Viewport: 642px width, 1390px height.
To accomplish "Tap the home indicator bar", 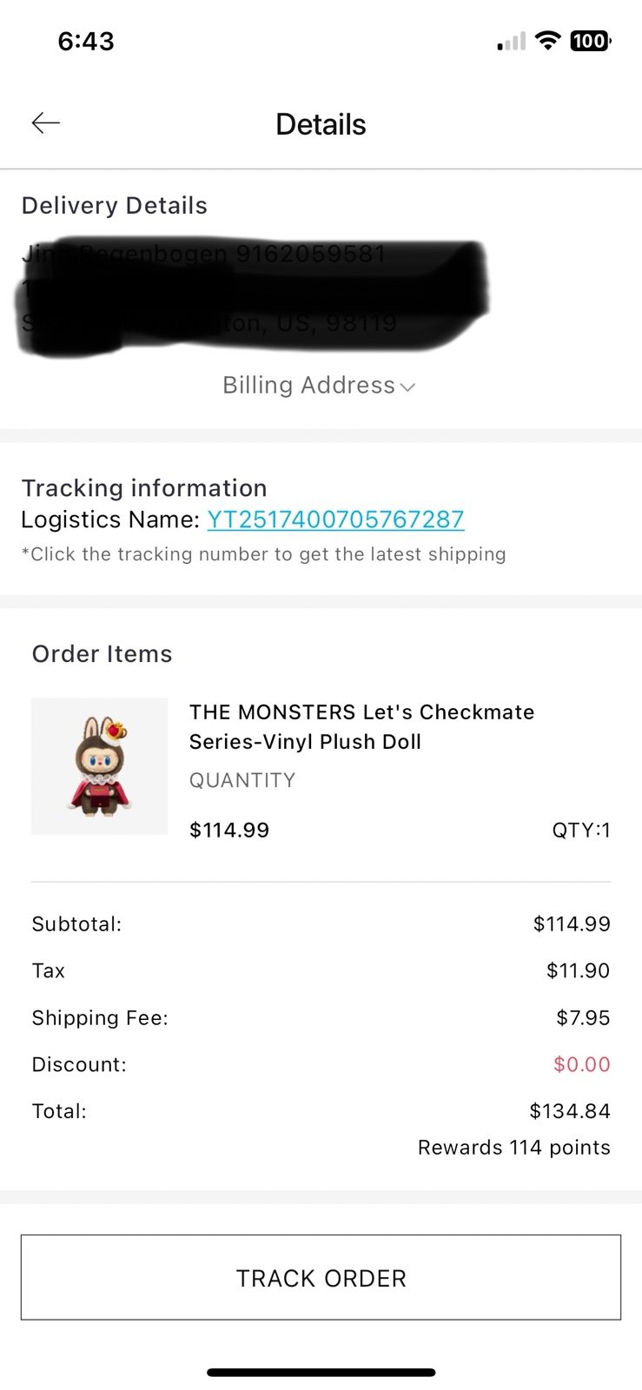I will click(x=321, y=1373).
